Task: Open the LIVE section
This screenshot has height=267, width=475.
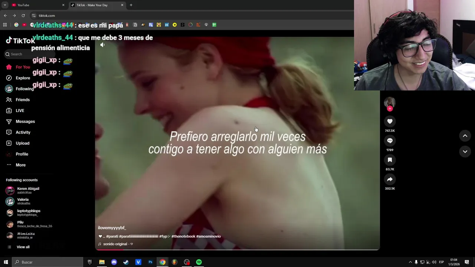Action: 15,111
